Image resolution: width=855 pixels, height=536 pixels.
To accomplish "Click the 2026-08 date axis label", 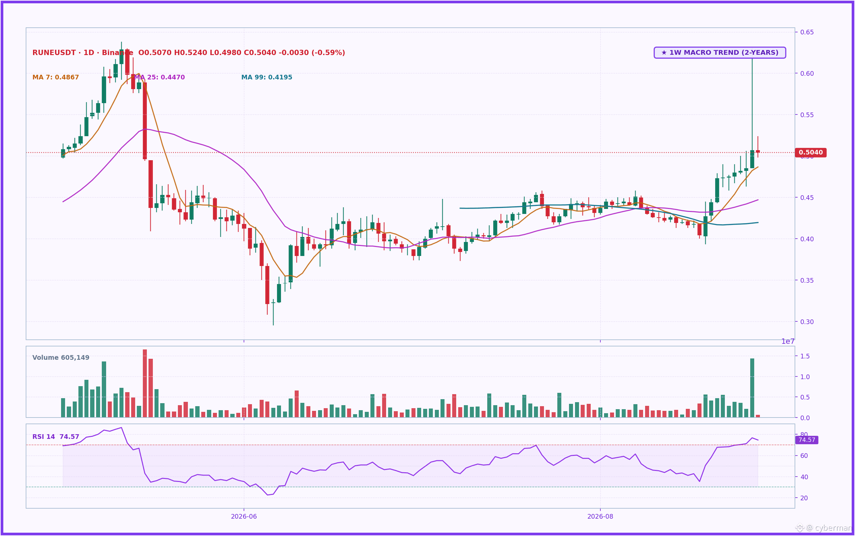I will (600, 517).
